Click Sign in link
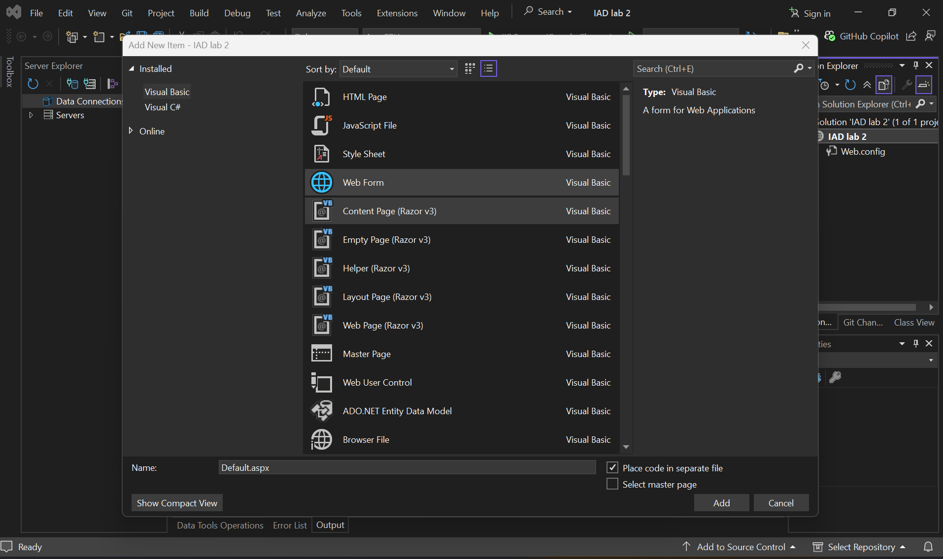Screen dimensions: 943x559 click(810, 13)
